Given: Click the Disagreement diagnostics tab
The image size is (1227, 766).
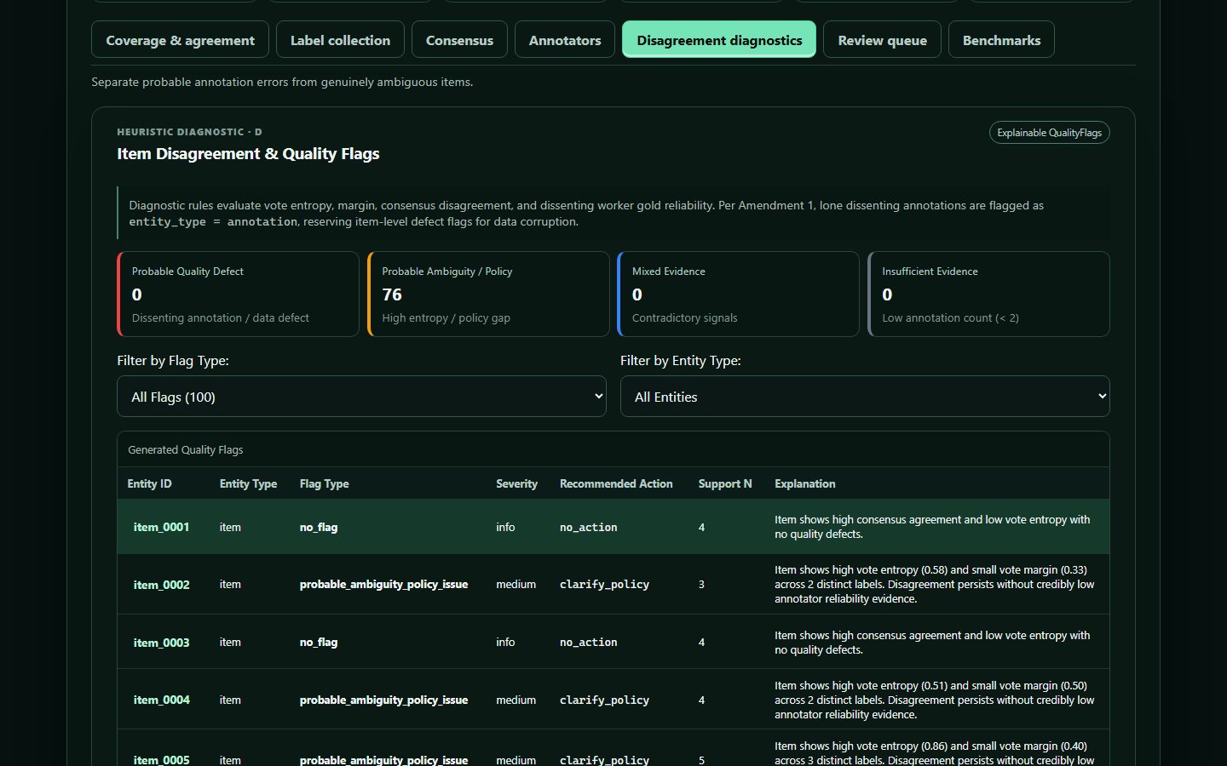Looking at the screenshot, I should click(719, 40).
